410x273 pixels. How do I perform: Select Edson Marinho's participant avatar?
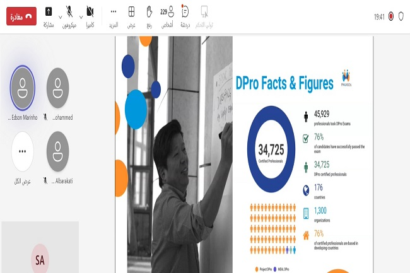(23, 88)
